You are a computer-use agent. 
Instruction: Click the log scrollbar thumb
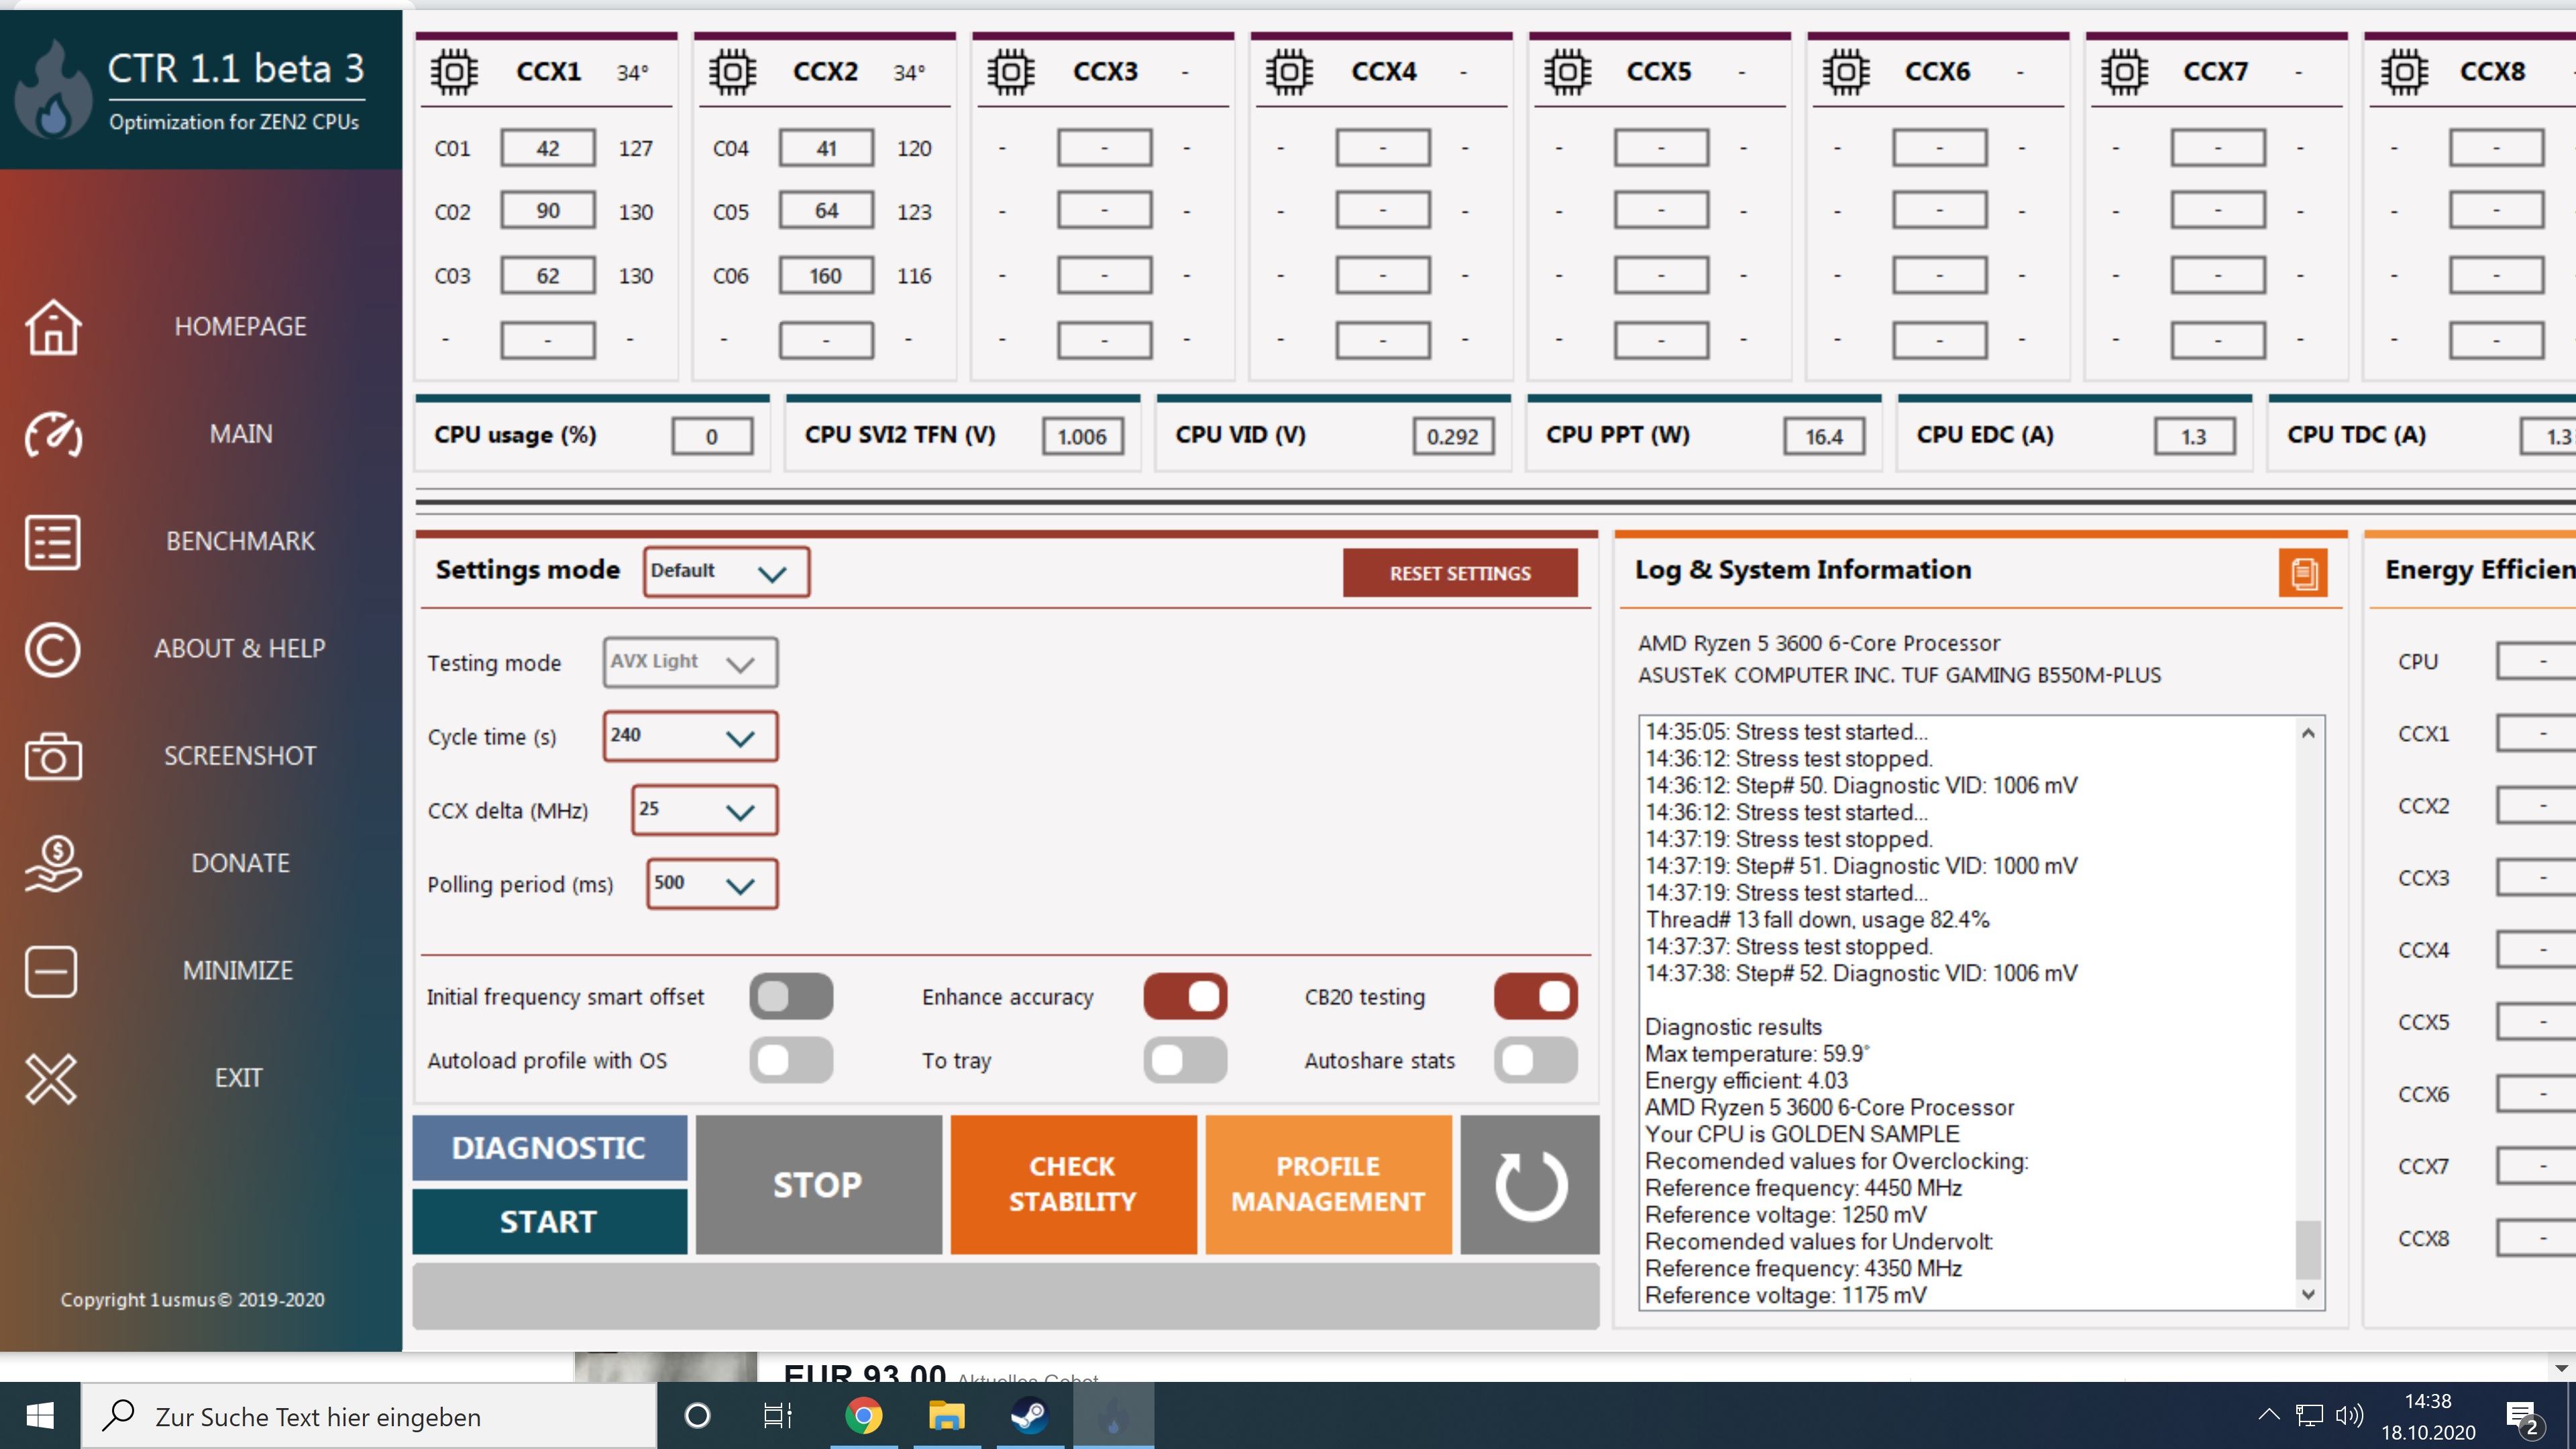pos(2307,1249)
